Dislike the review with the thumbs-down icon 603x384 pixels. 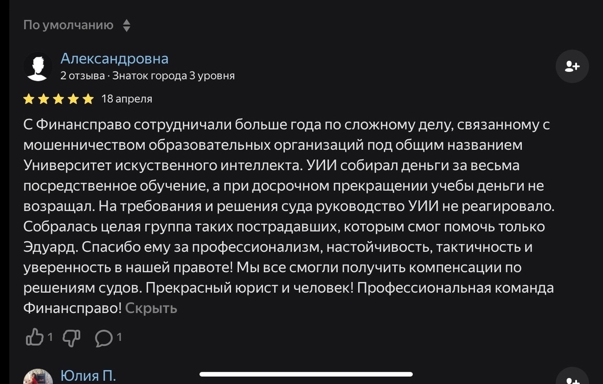tap(72, 337)
